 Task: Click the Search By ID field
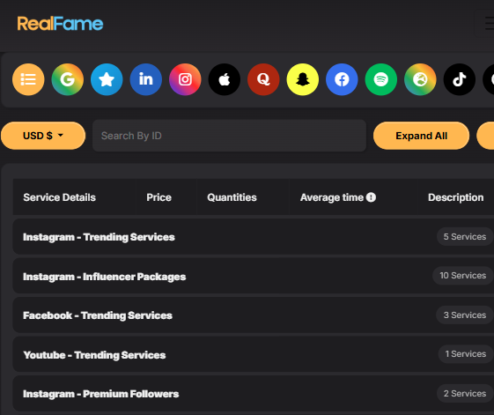point(229,136)
